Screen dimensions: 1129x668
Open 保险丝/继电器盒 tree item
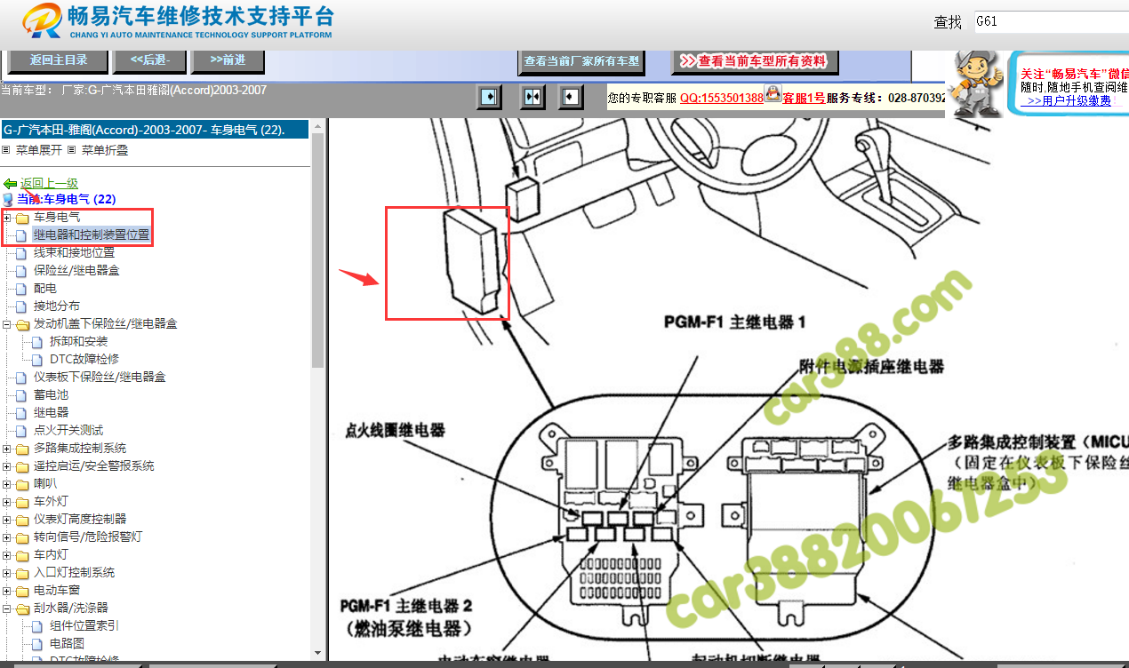pos(76,271)
